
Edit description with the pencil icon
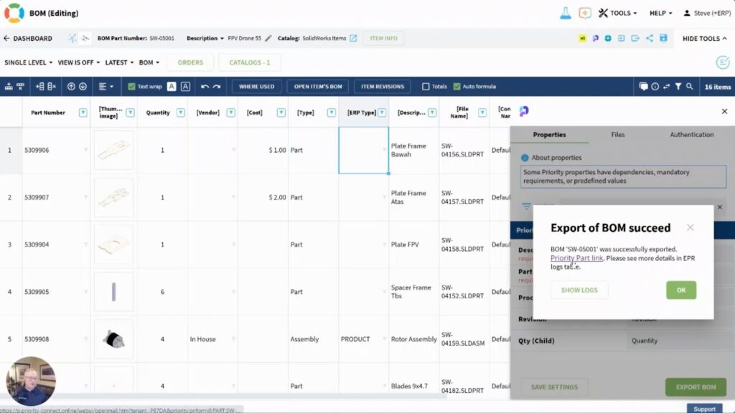(268, 38)
